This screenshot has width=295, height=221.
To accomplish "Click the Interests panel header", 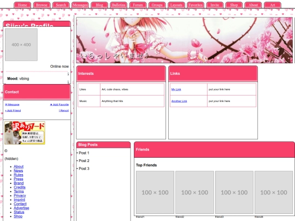I will point(121,74).
